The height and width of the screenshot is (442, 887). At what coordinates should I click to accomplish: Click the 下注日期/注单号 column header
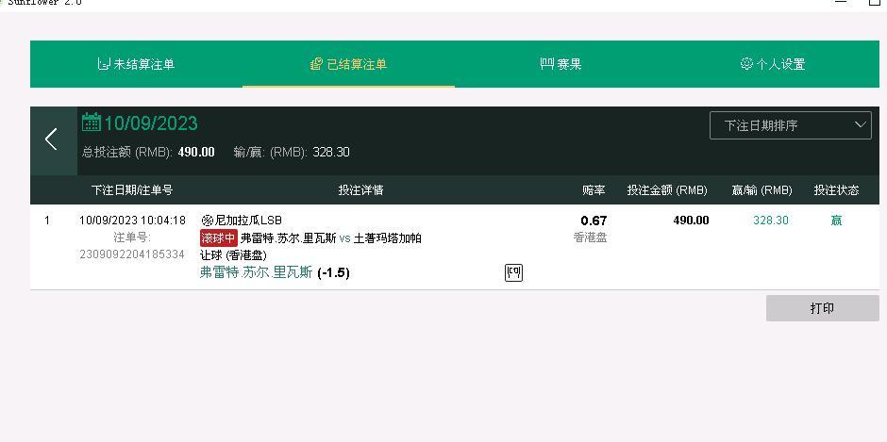132,190
